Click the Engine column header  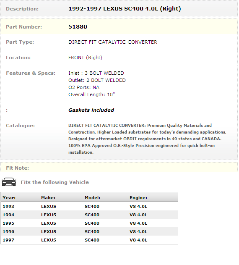pyautogui.click(x=138, y=197)
